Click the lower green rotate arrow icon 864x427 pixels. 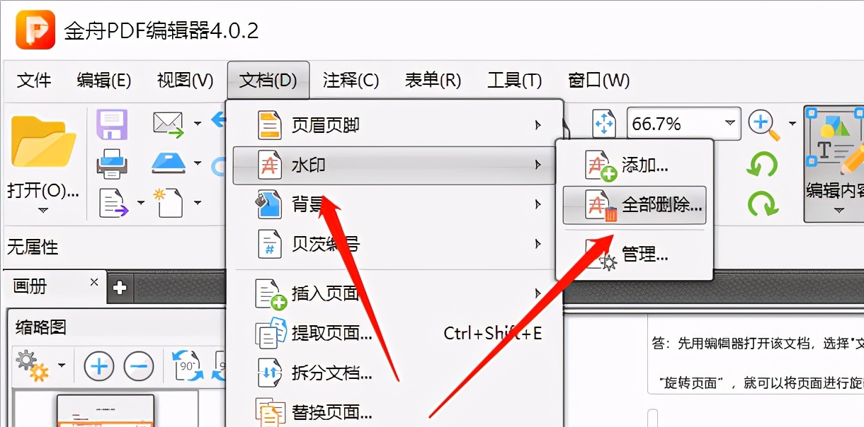pos(762,204)
